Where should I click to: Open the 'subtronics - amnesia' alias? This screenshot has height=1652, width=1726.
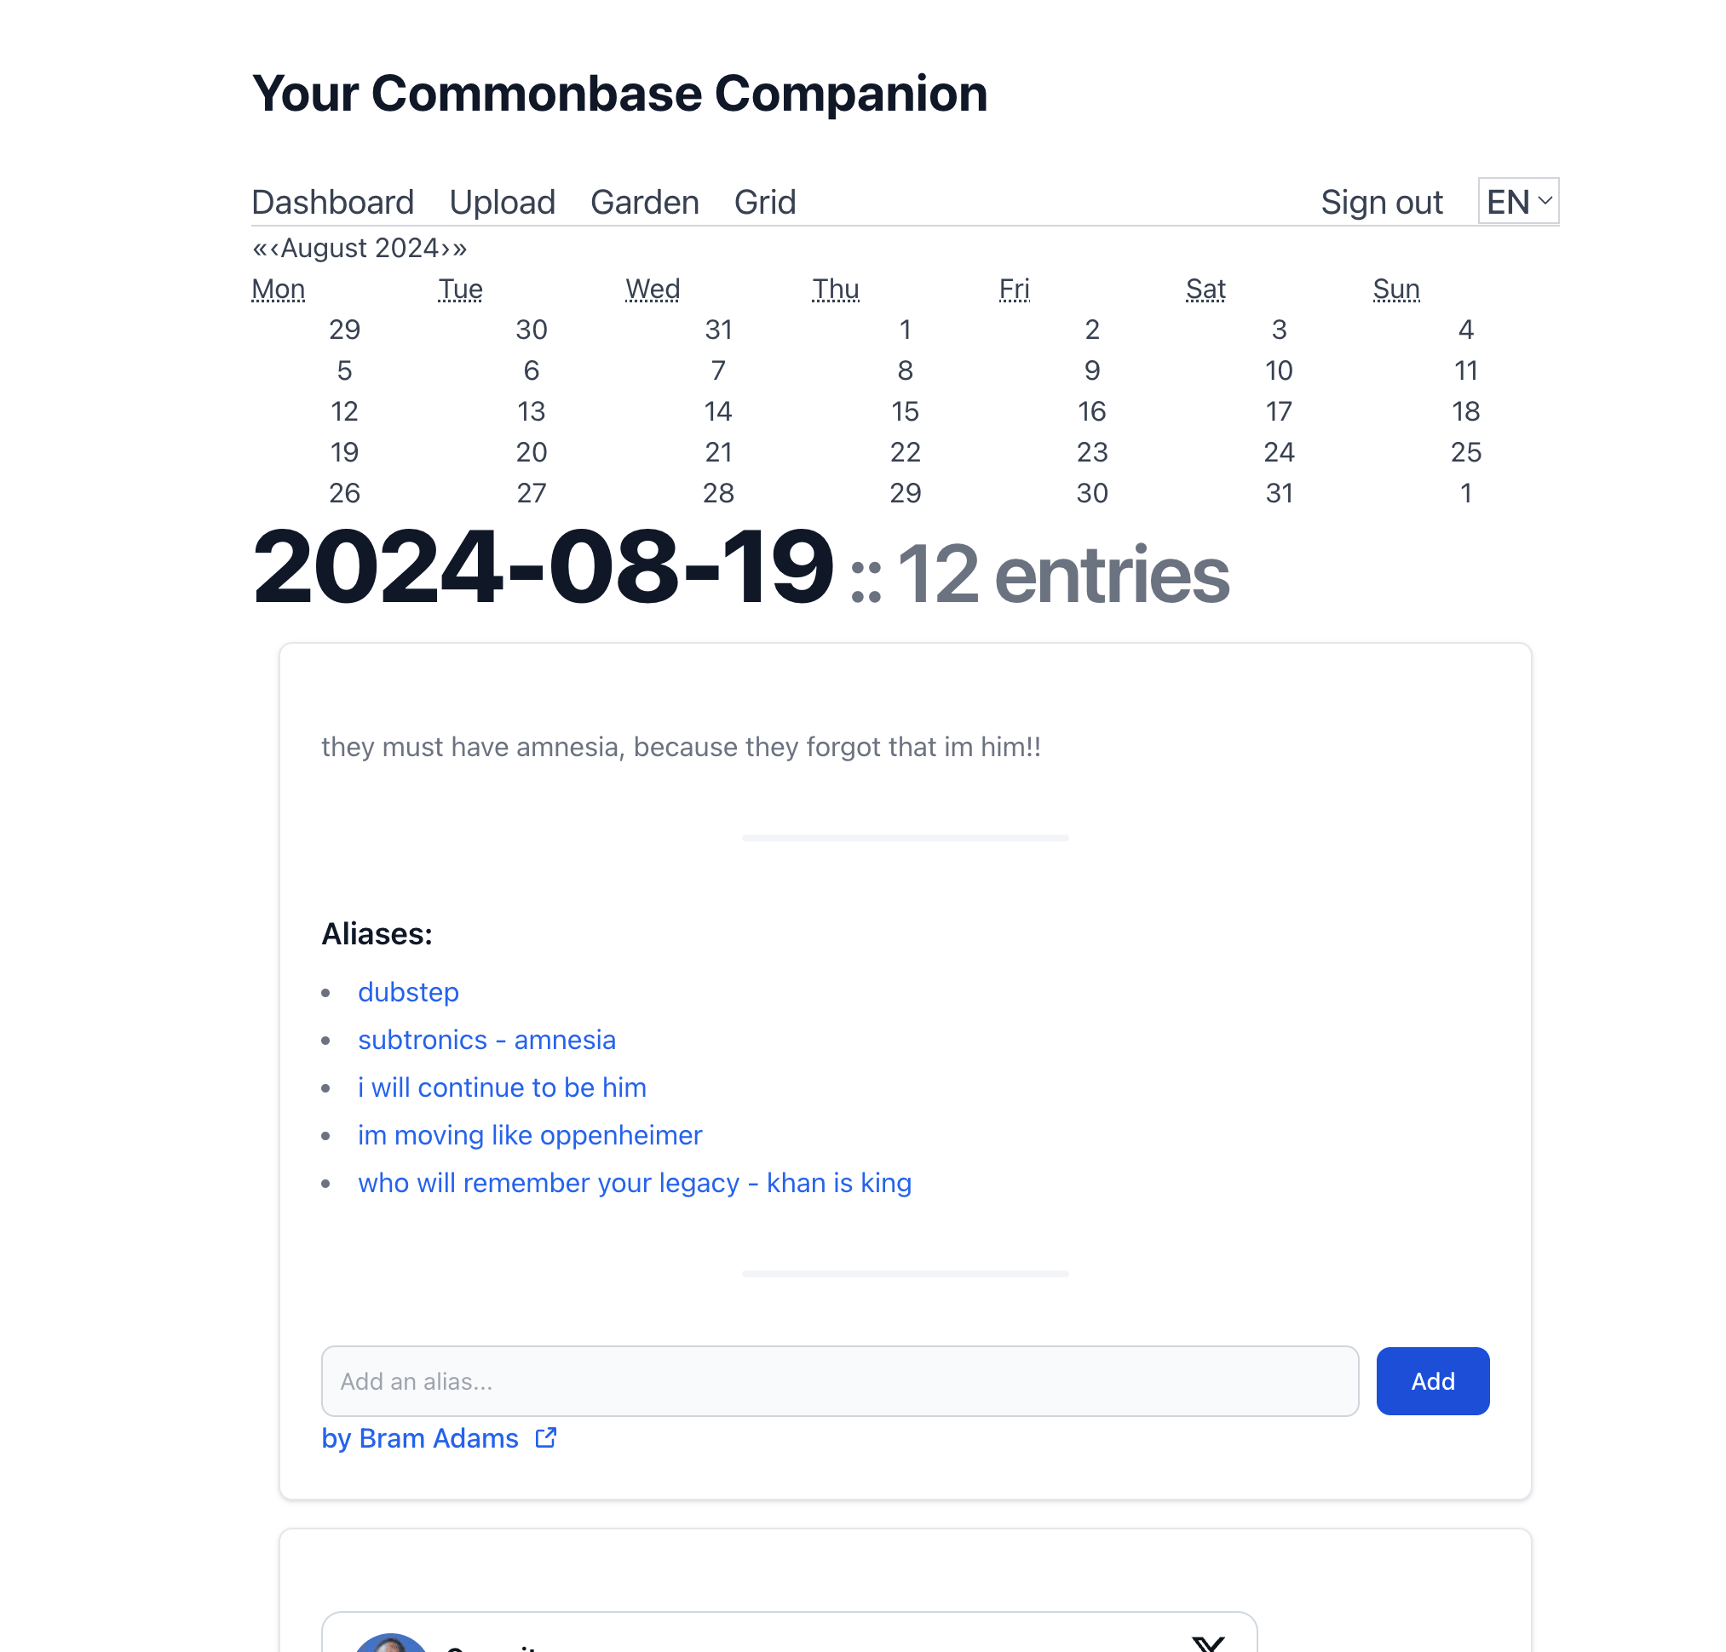486,1040
